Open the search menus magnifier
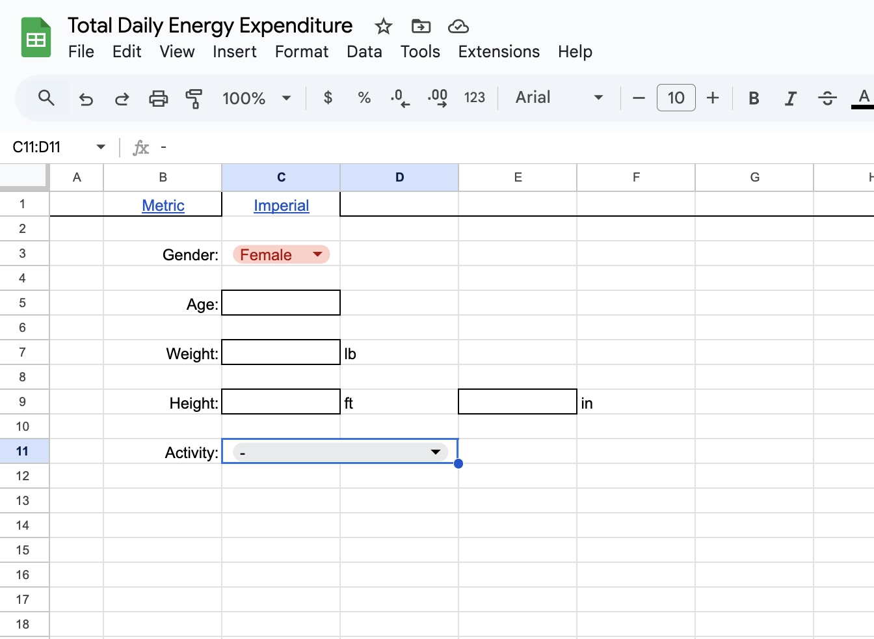The width and height of the screenshot is (874, 639). coord(46,98)
